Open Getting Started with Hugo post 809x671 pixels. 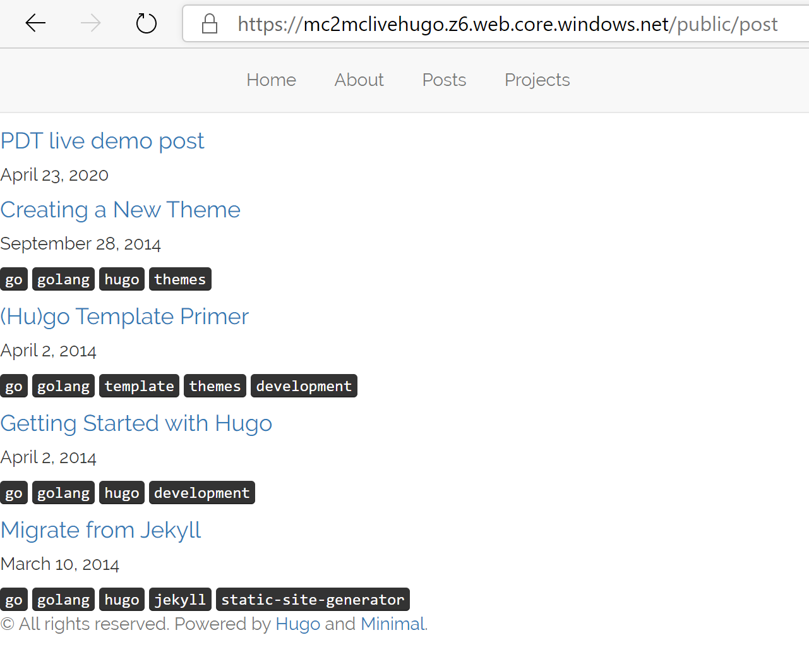[136, 423]
